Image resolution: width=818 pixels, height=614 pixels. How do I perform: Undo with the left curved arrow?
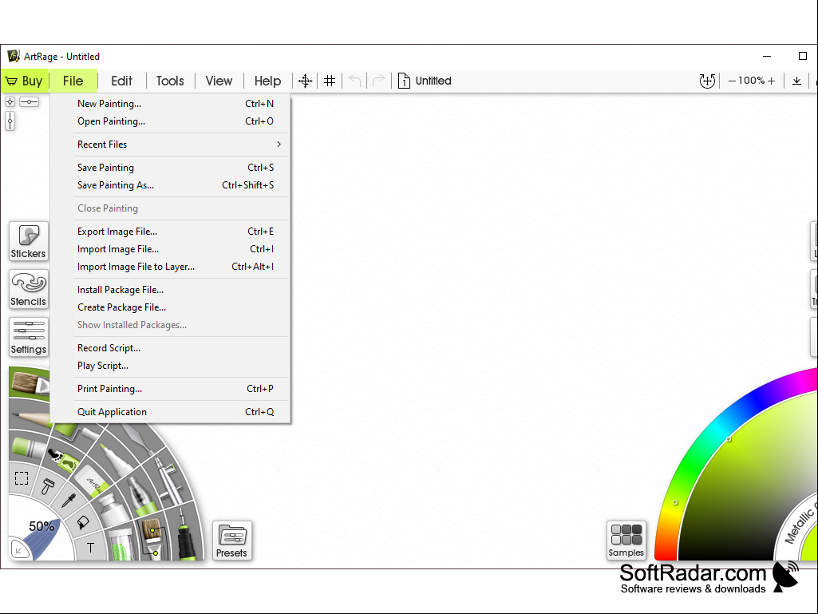coord(355,81)
